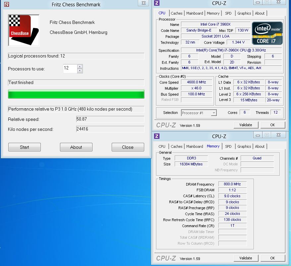Close the Fritz Chess Benchmark window with X

[x=143, y=3]
